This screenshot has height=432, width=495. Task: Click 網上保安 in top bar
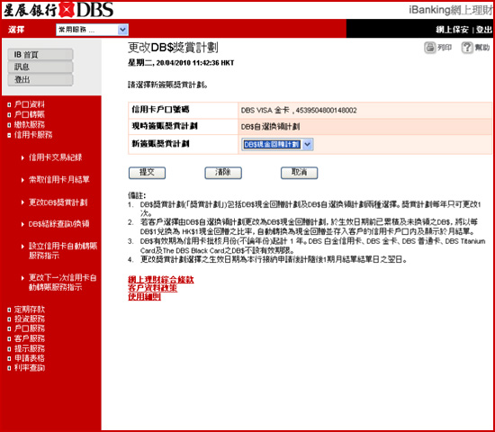(x=453, y=30)
